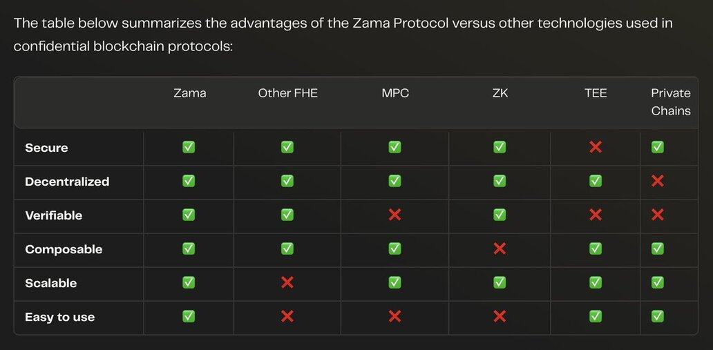Click green checkmark for Zama Easy to use
713x350 pixels.
point(188,316)
